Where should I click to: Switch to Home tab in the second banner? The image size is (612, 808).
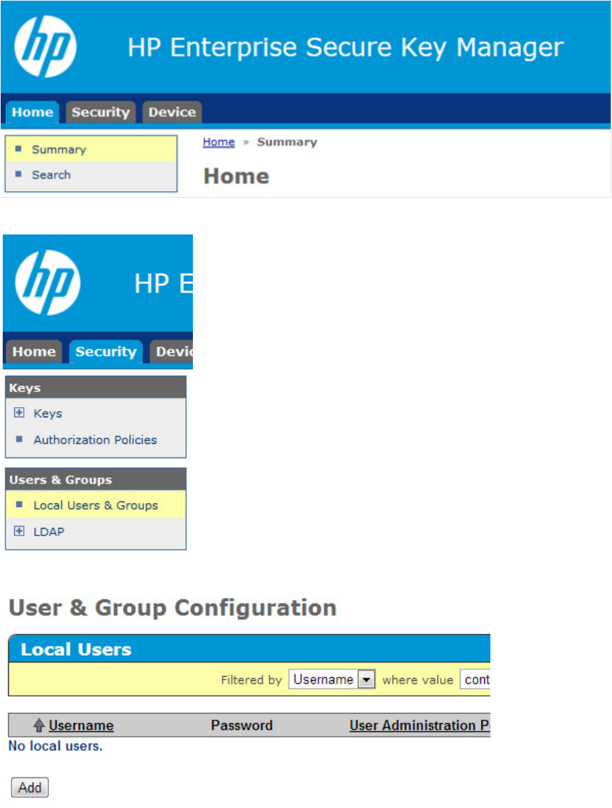point(34,351)
